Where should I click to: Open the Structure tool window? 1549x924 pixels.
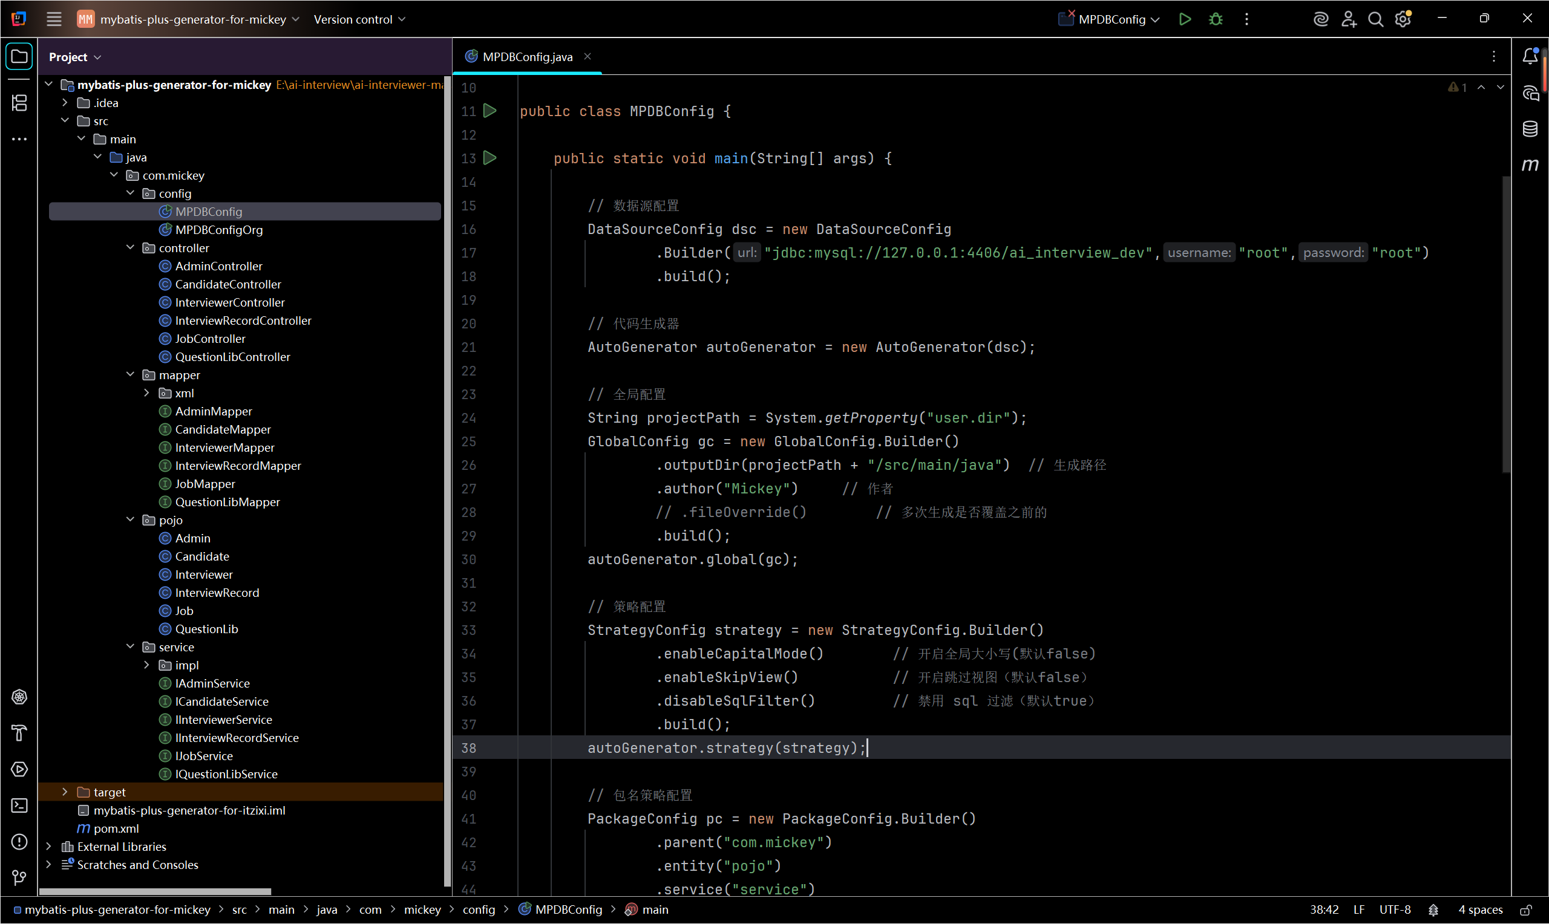pos(19,103)
